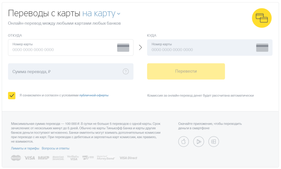Open the 'Лимиты и тарифы' link
The height and width of the screenshot is (169, 281).
25,148
